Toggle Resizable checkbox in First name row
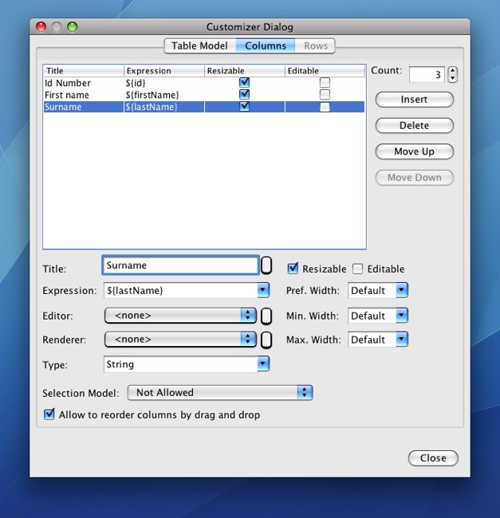 (x=244, y=95)
